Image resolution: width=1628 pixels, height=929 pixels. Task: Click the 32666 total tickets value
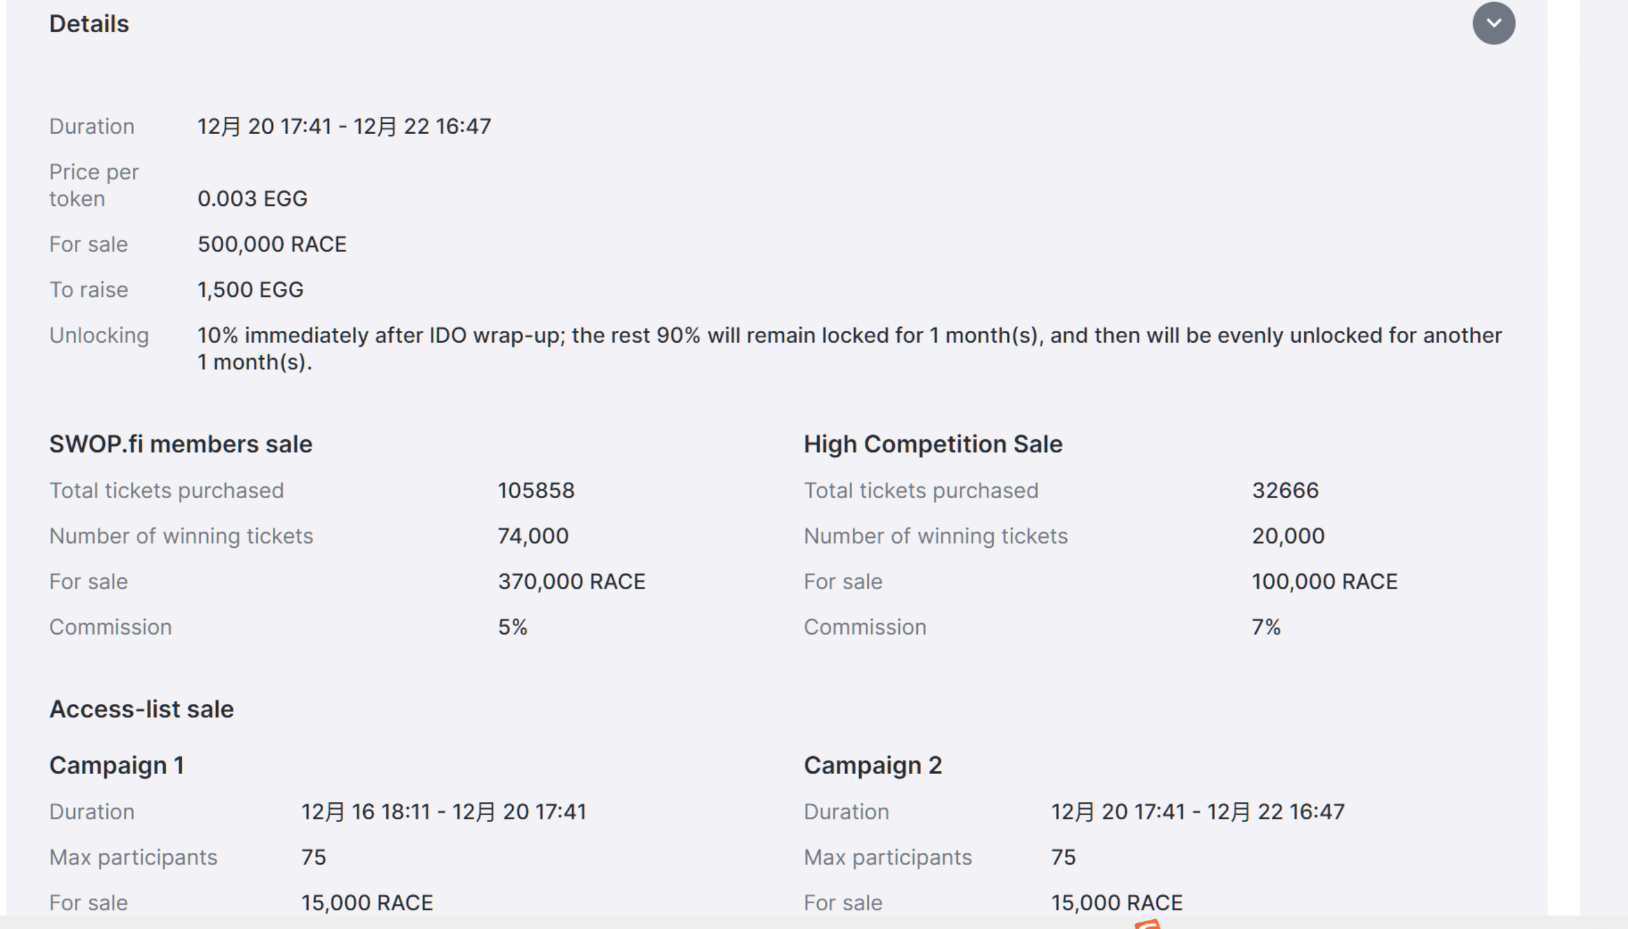1285,491
